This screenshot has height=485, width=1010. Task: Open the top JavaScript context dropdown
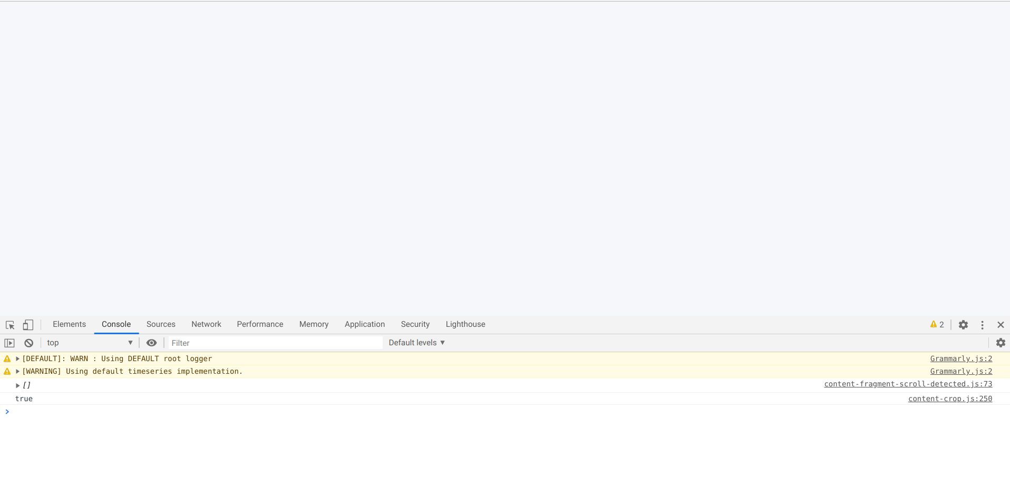tap(90, 343)
